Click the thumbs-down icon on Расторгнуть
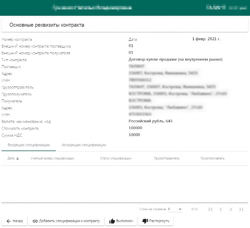This screenshot has height=228, width=250. pos(145,221)
